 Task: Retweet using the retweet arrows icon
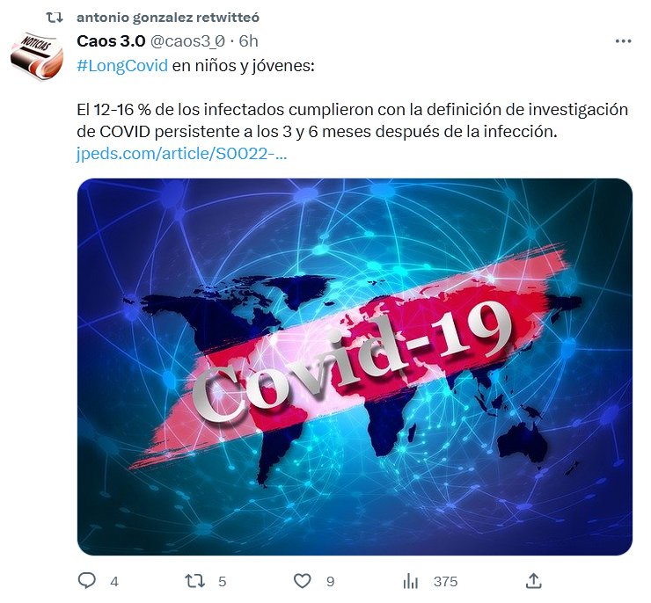point(194,581)
